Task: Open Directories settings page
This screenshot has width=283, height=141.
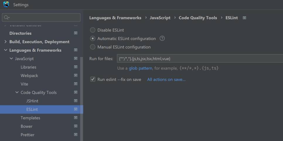Action: pyautogui.click(x=21, y=33)
